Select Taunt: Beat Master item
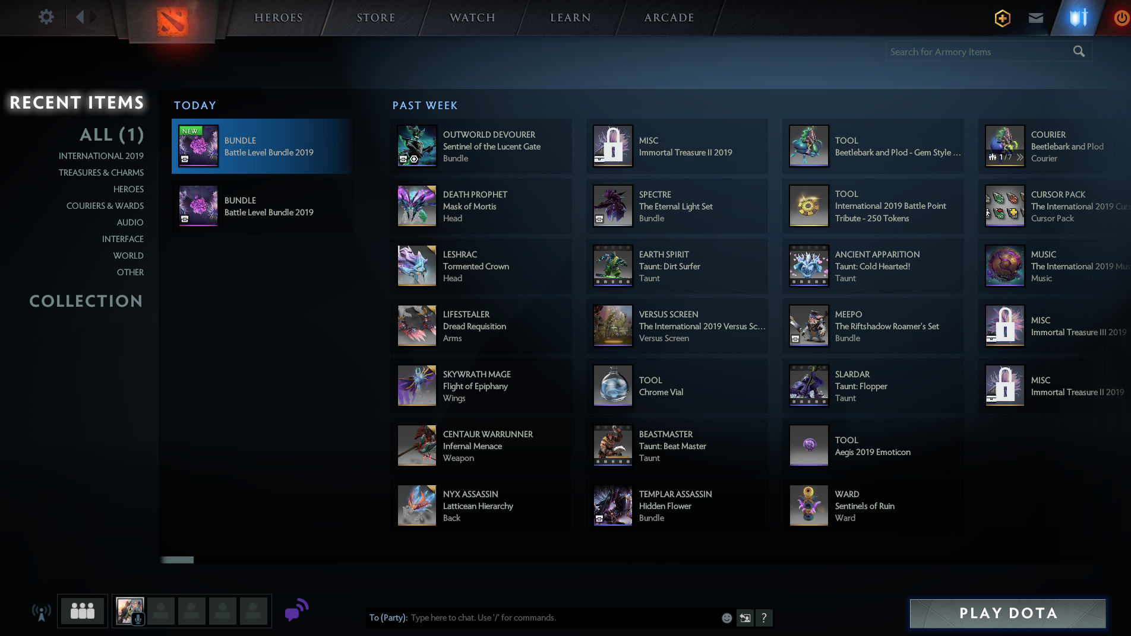Image resolution: width=1131 pixels, height=636 pixels. (677, 446)
